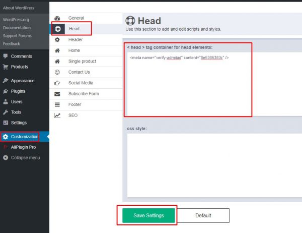Click the Plugins plug icon

tap(6, 91)
